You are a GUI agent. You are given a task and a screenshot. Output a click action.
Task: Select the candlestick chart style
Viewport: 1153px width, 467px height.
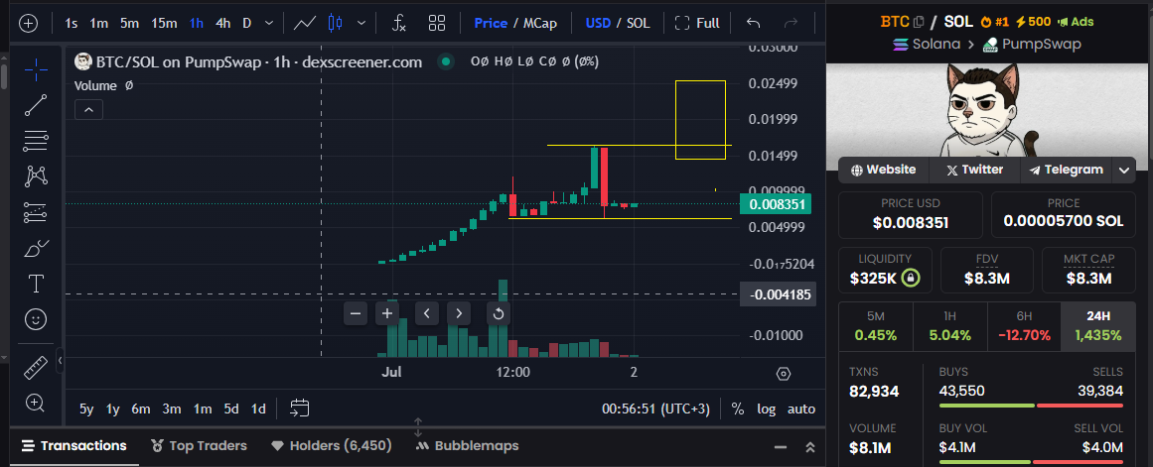(336, 23)
